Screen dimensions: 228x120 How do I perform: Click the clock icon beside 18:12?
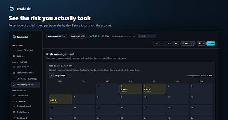183,43
